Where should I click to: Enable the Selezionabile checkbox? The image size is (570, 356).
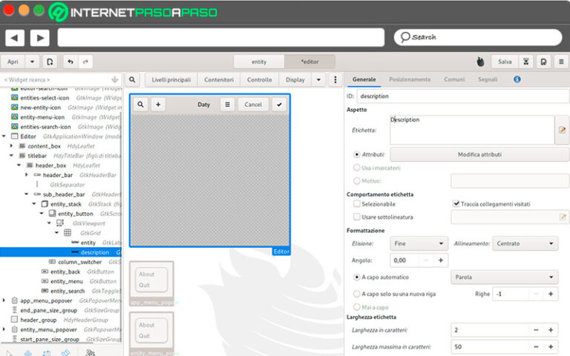tap(357, 203)
